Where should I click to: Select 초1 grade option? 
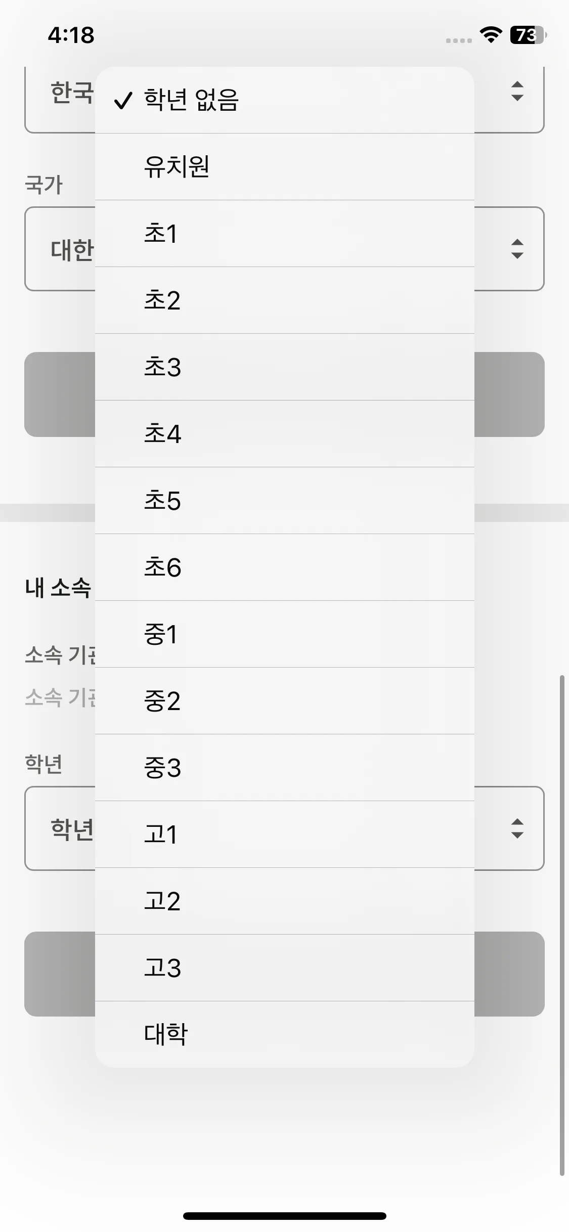click(284, 233)
